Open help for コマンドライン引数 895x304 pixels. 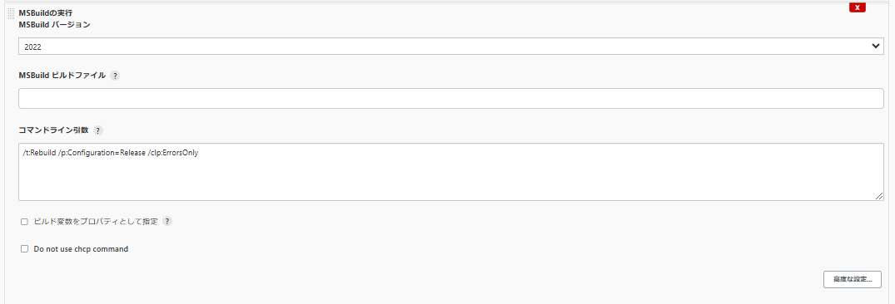coord(98,130)
